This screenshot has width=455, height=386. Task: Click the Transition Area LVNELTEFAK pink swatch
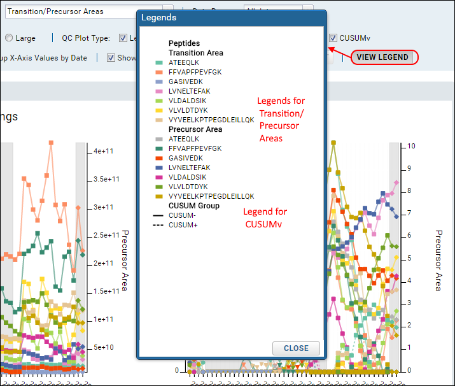(159, 91)
